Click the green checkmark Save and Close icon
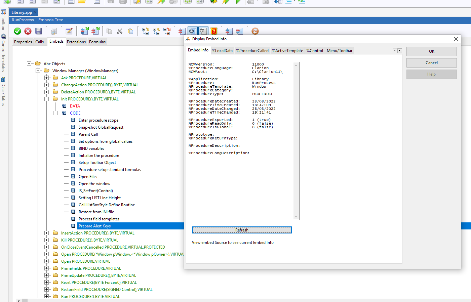Image resolution: width=471 pixels, height=302 pixels. coord(17,31)
